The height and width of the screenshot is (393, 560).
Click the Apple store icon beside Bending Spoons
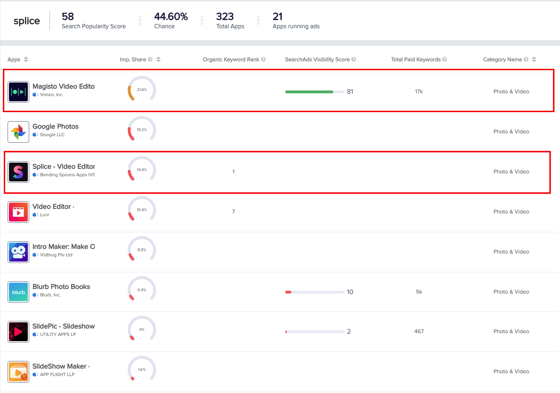tap(34, 174)
